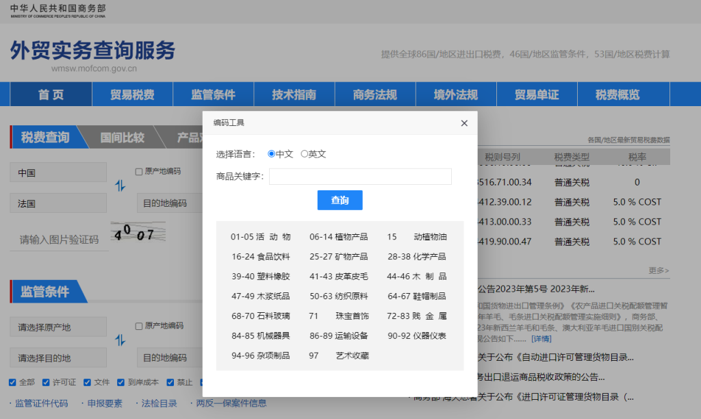Click 目的地编码 field in 监管条件
The height and width of the screenshot is (419, 701).
click(170, 358)
